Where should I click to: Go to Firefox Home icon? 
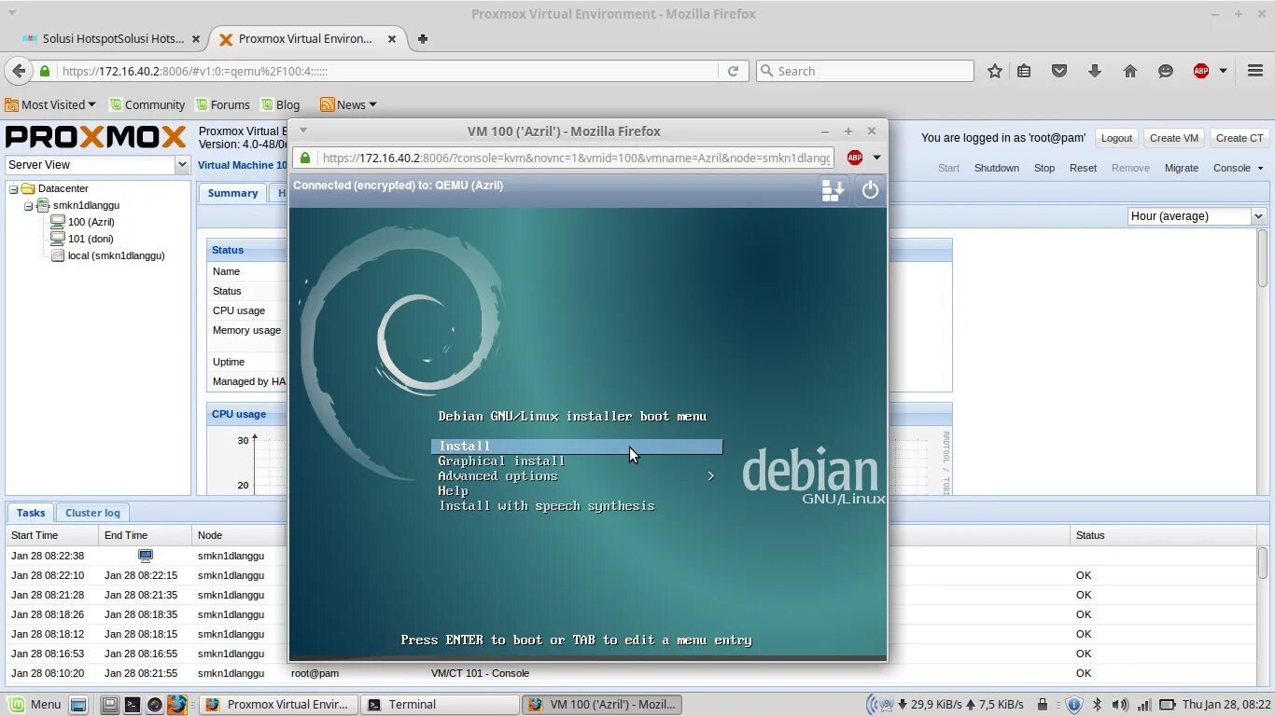[1130, 71]
